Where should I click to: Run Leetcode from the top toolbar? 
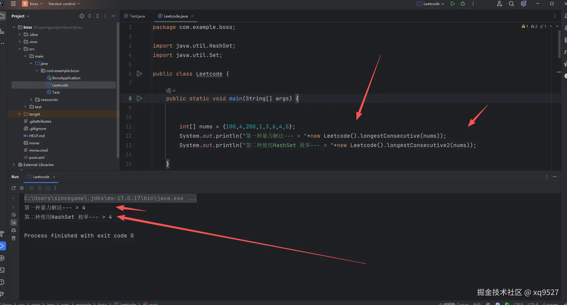(x=453, y=4)
